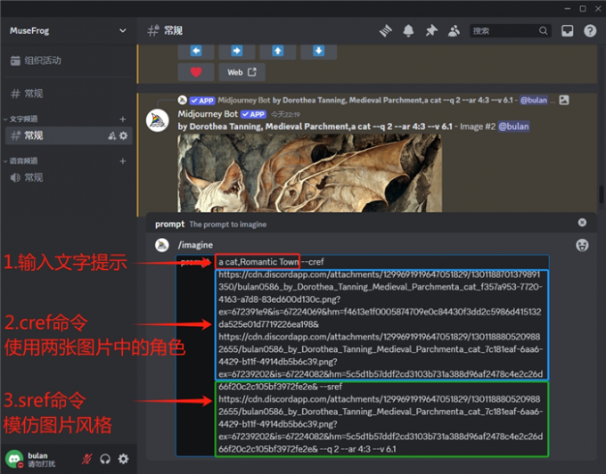This screenshot has height=474, width=606.
Task: Dismiss the prompt command option bar
Action: pyautogui.click(x=582, y=223)
